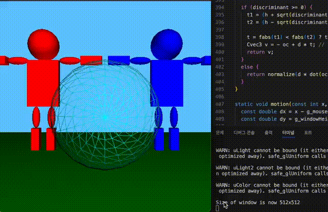This screenshot has width=328, height=212.
Task: Click the 'WARN: uLight cannot be bound' message
Action: [272, 153]
